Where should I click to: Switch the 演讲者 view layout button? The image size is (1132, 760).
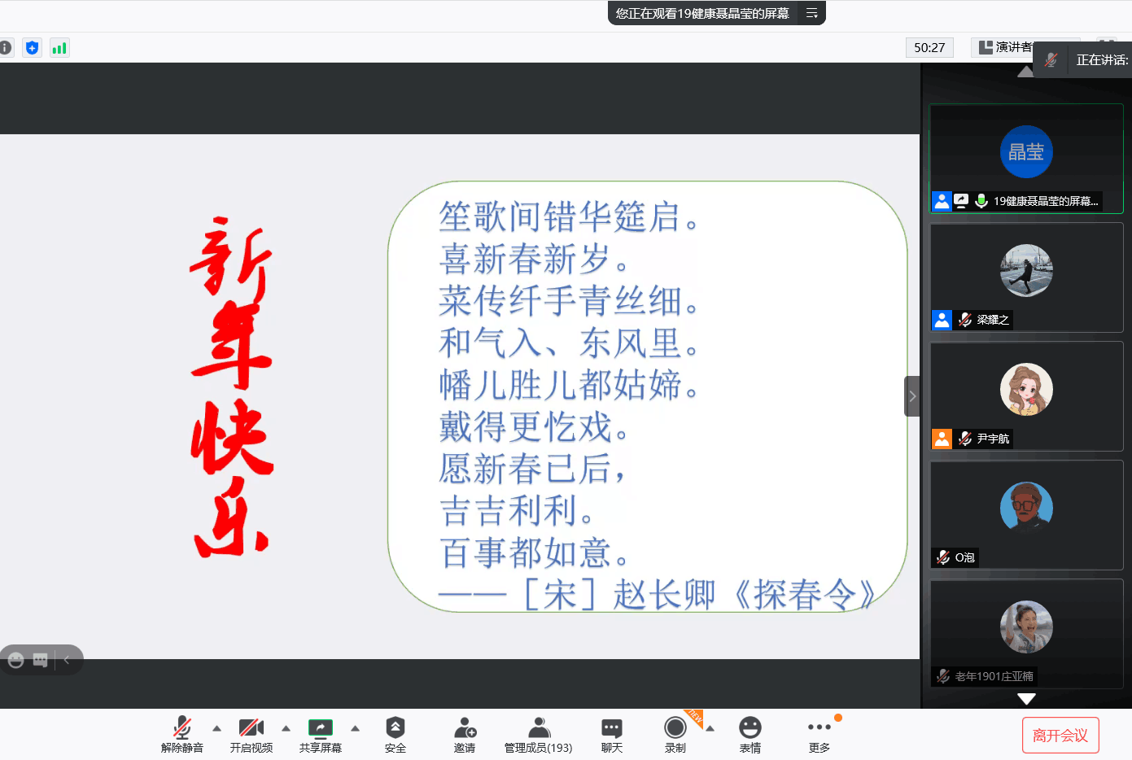[x=1005, y=47]
